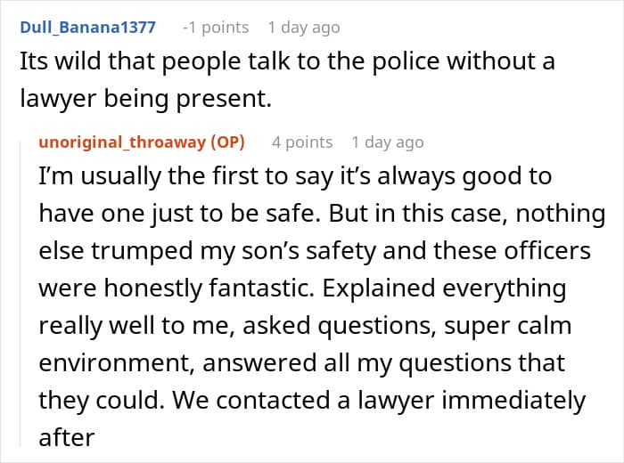Open timestamp "1 day ago" beside "4 points"

click(x=388, y=142)
